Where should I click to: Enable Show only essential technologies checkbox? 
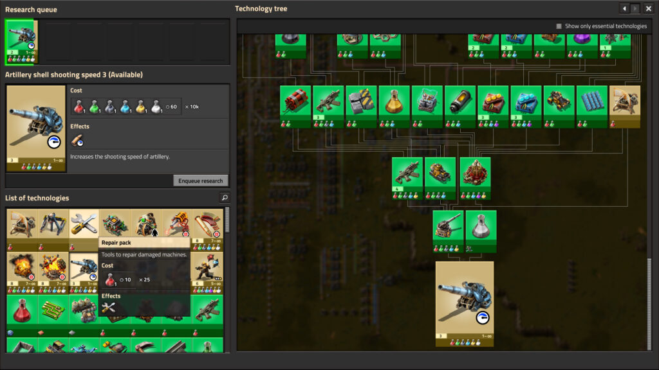click(x=559, y=26)
